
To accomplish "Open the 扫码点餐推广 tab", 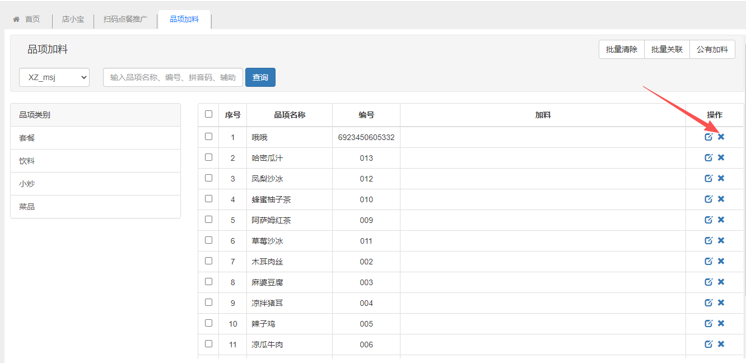I will pyautogui.click(x=125, y=19).
